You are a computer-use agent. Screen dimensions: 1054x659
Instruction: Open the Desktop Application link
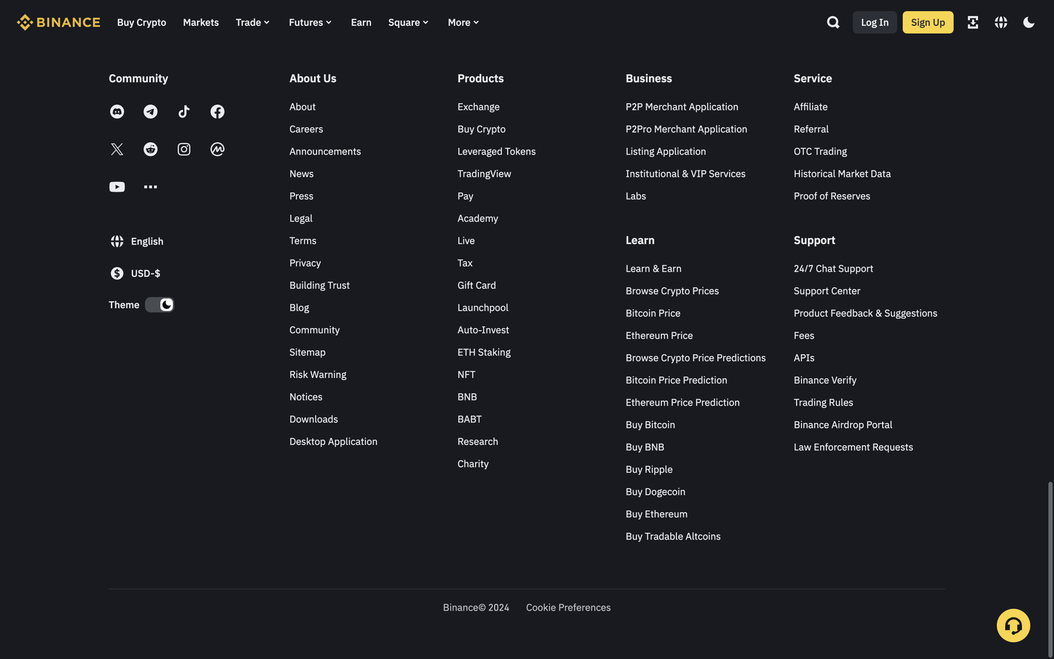pos(333,442)
